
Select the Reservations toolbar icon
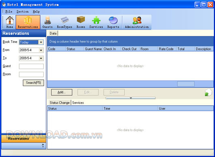point(28,22)
